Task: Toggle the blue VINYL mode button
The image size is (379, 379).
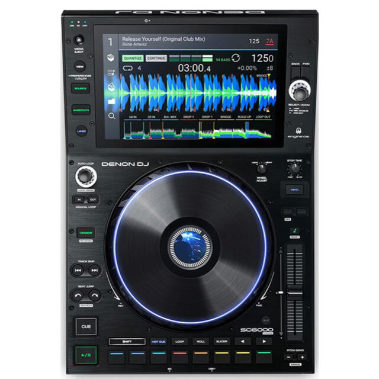Action: [x=294, y=189]
